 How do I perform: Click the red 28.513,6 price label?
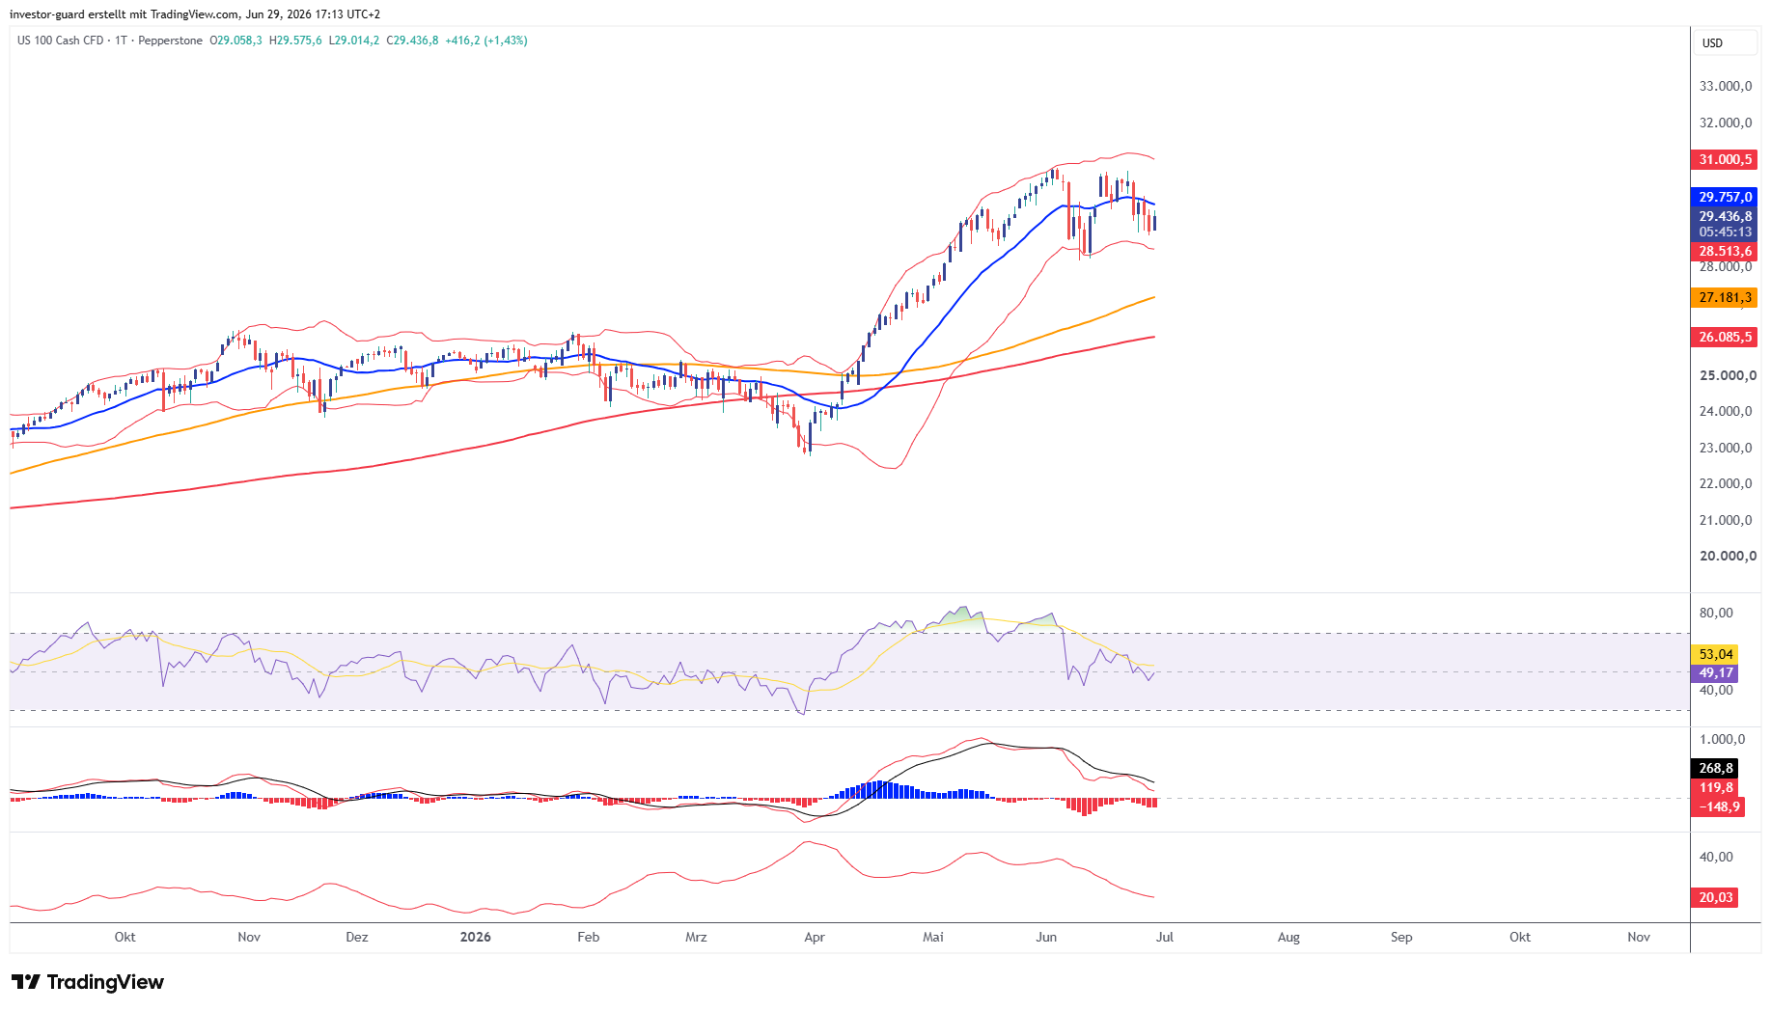tap(1725, 251)
